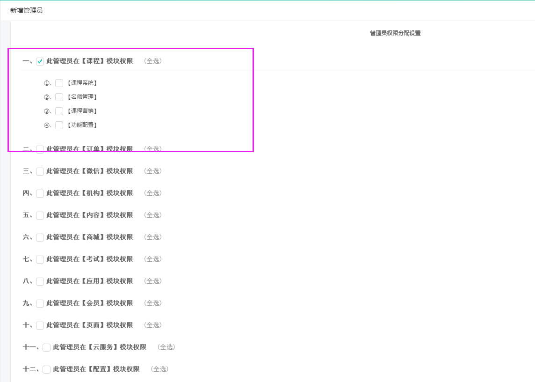535x382 pixels.
Task: Click the 新增管理员 page title
Action: 26,10
